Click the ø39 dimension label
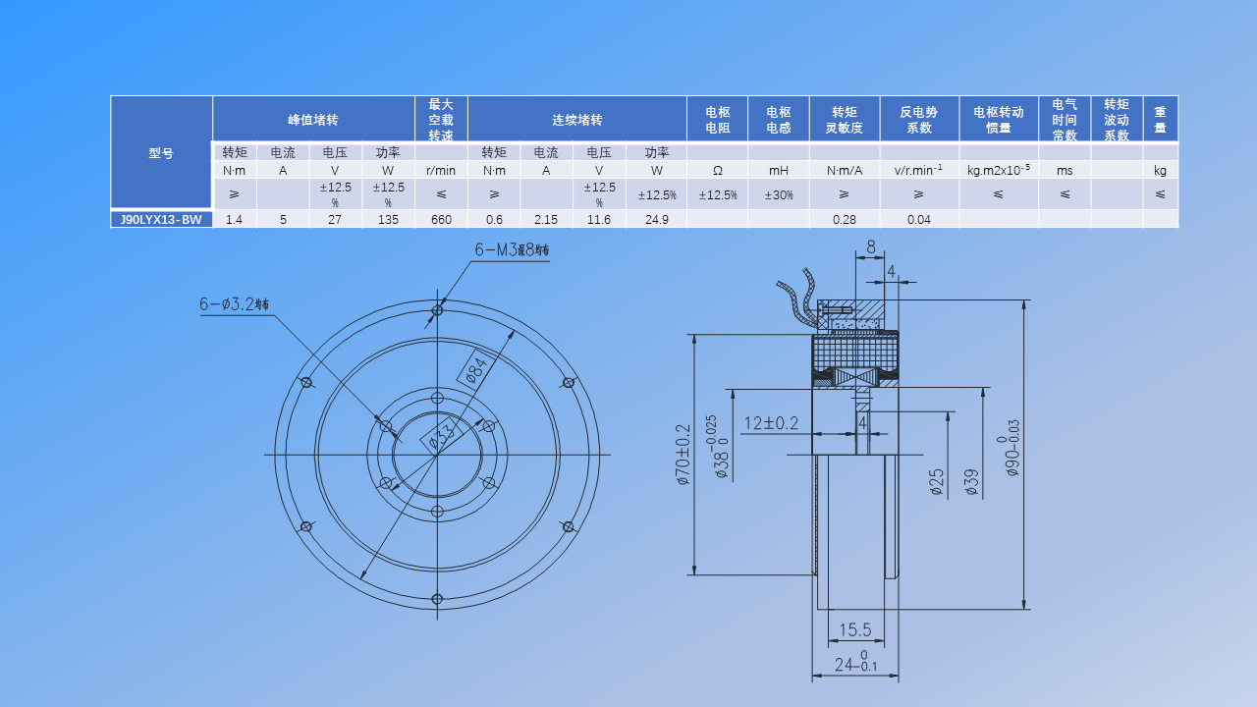 click(x=971, y=482)
